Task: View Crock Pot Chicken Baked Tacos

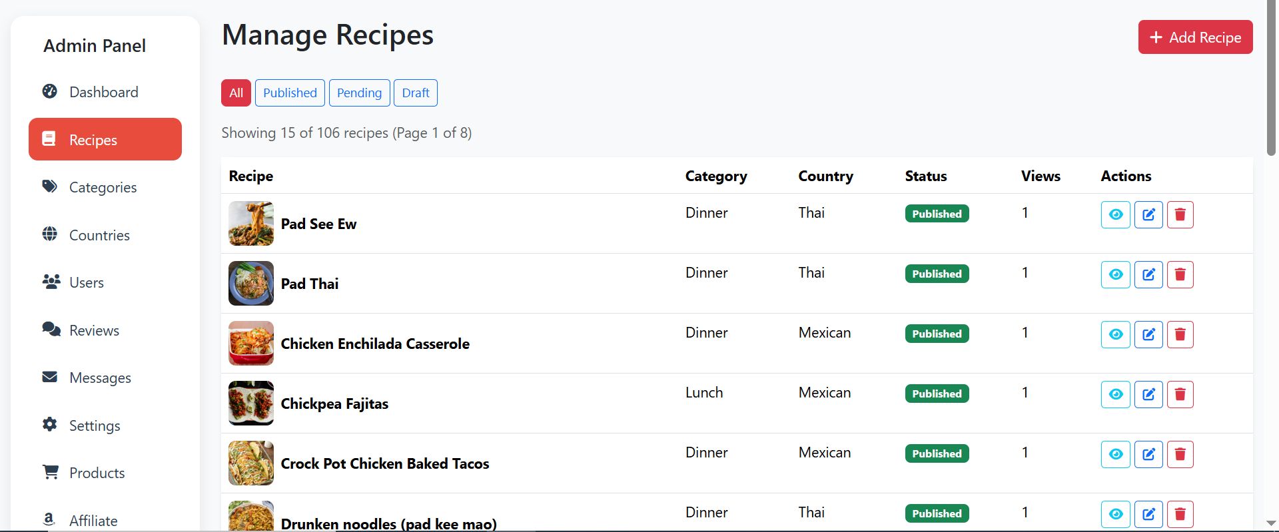Action: (1116, 454)
